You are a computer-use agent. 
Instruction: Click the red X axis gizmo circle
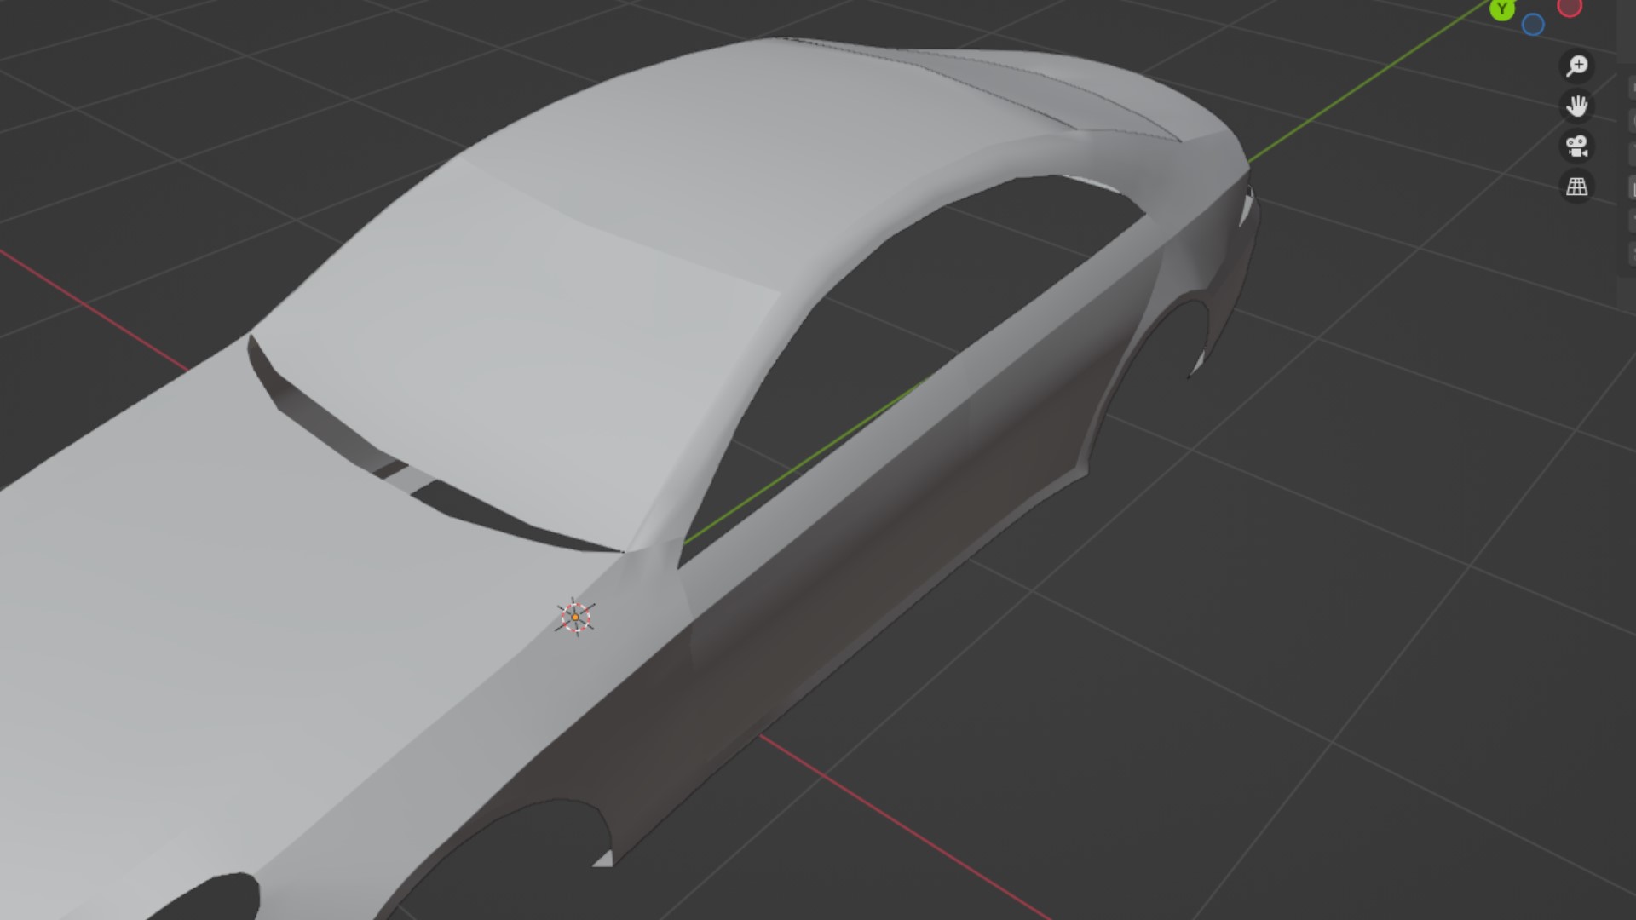(1570, 7)
